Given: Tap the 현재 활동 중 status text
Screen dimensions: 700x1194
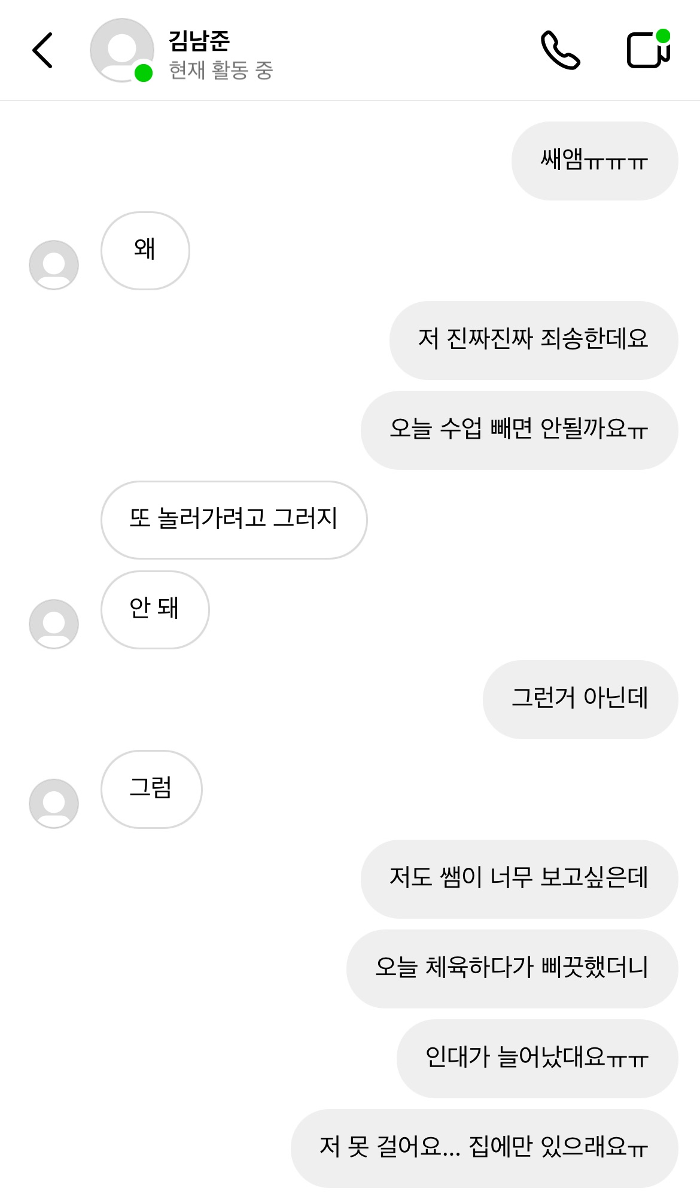Looking at the screenshot, I should coord(221,70).
